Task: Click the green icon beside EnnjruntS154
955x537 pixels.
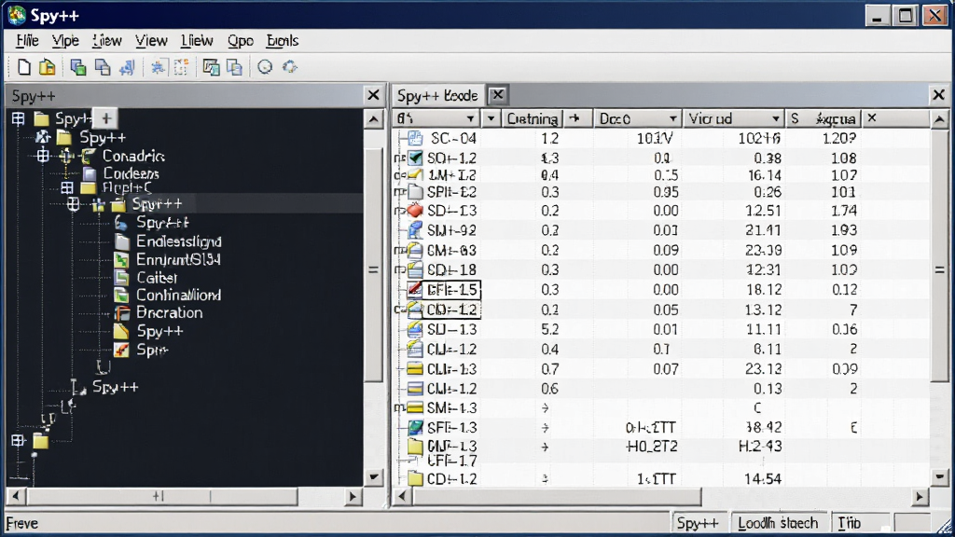Action: coord(122,260)
